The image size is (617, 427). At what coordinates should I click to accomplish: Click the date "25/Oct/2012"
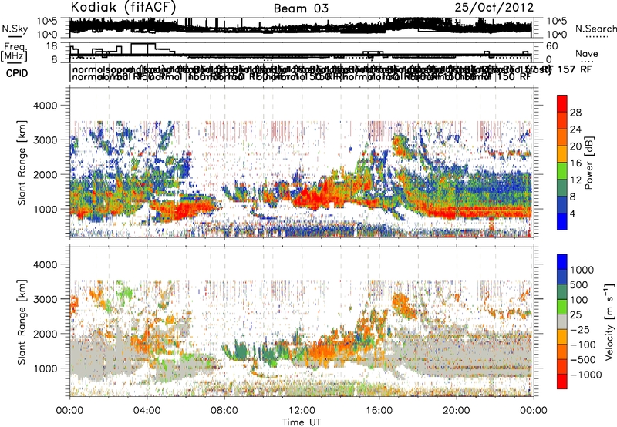point(494,8)
